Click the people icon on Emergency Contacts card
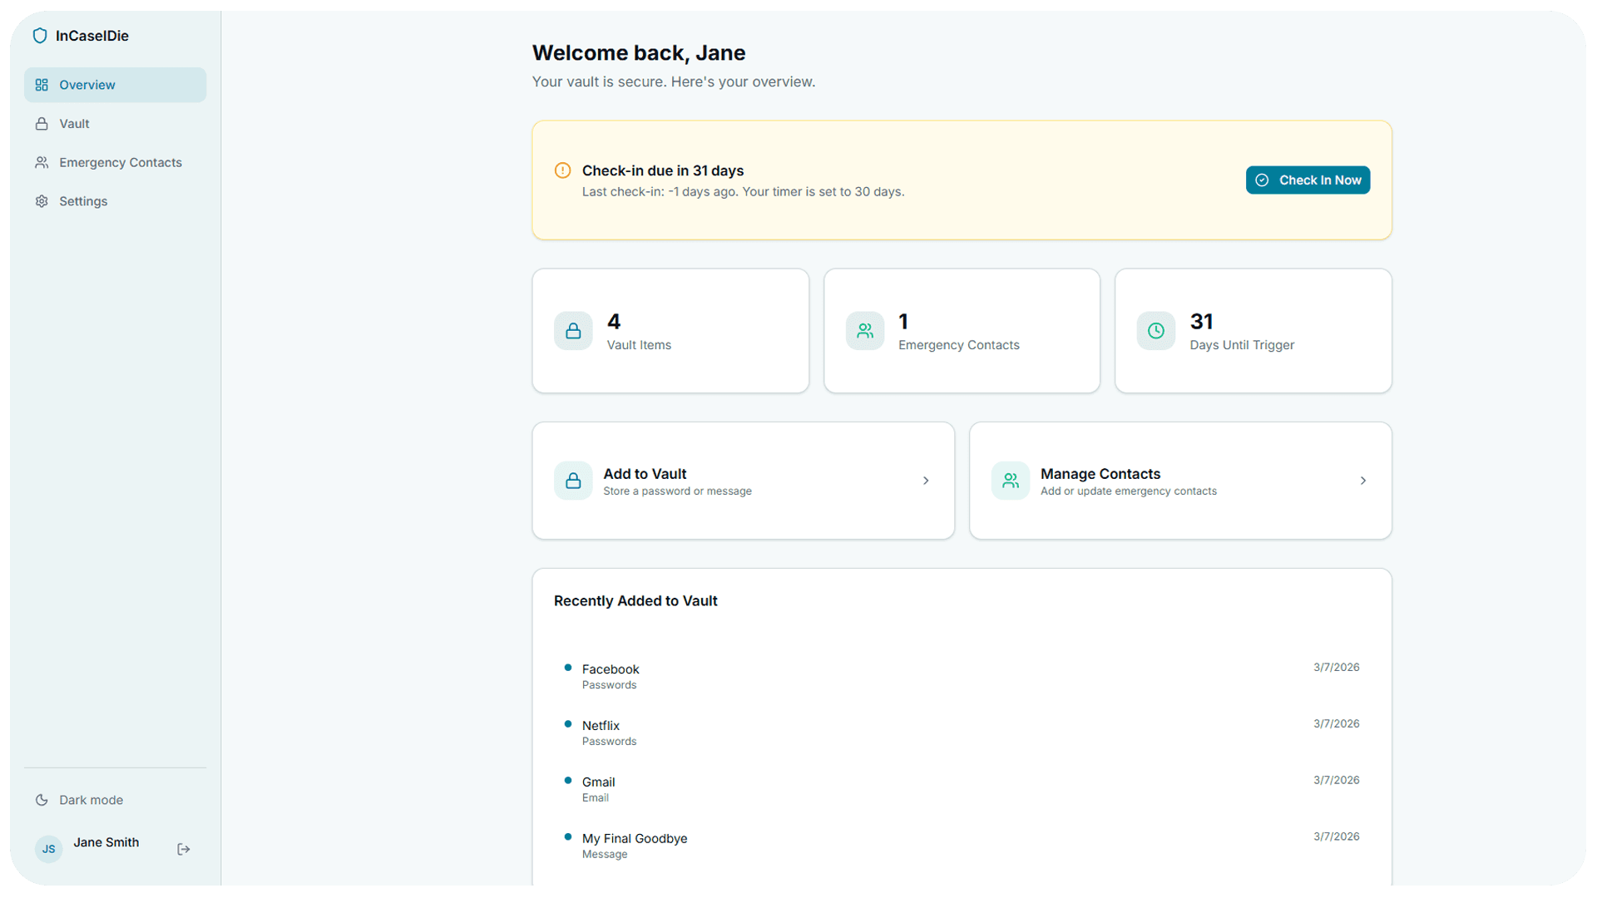Screen dimensions: 1597x898 click(865, 331)
